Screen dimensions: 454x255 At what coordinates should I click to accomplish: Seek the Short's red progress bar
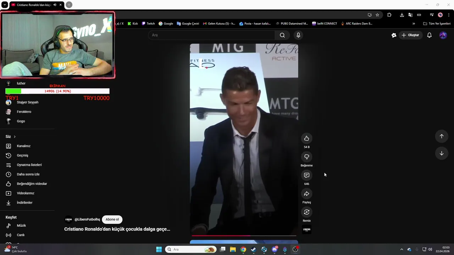tap(244, 236)
